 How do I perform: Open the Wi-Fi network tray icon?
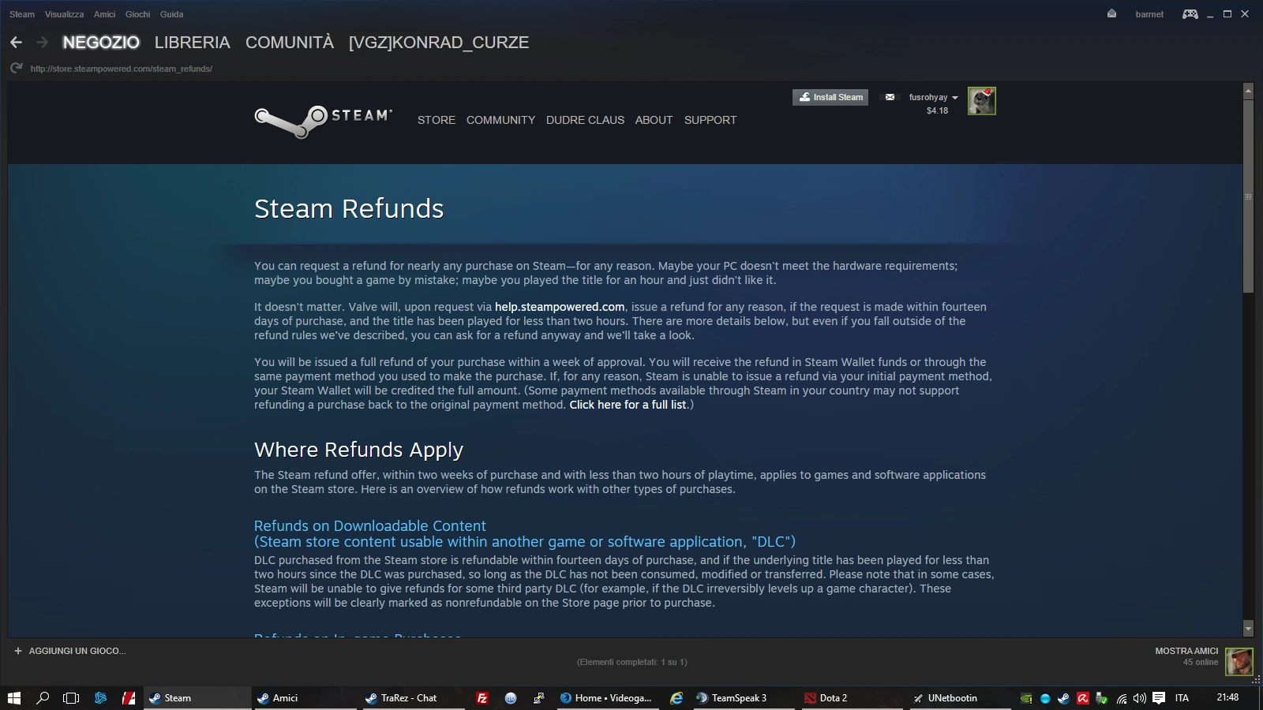click(x=1122, y=698)
